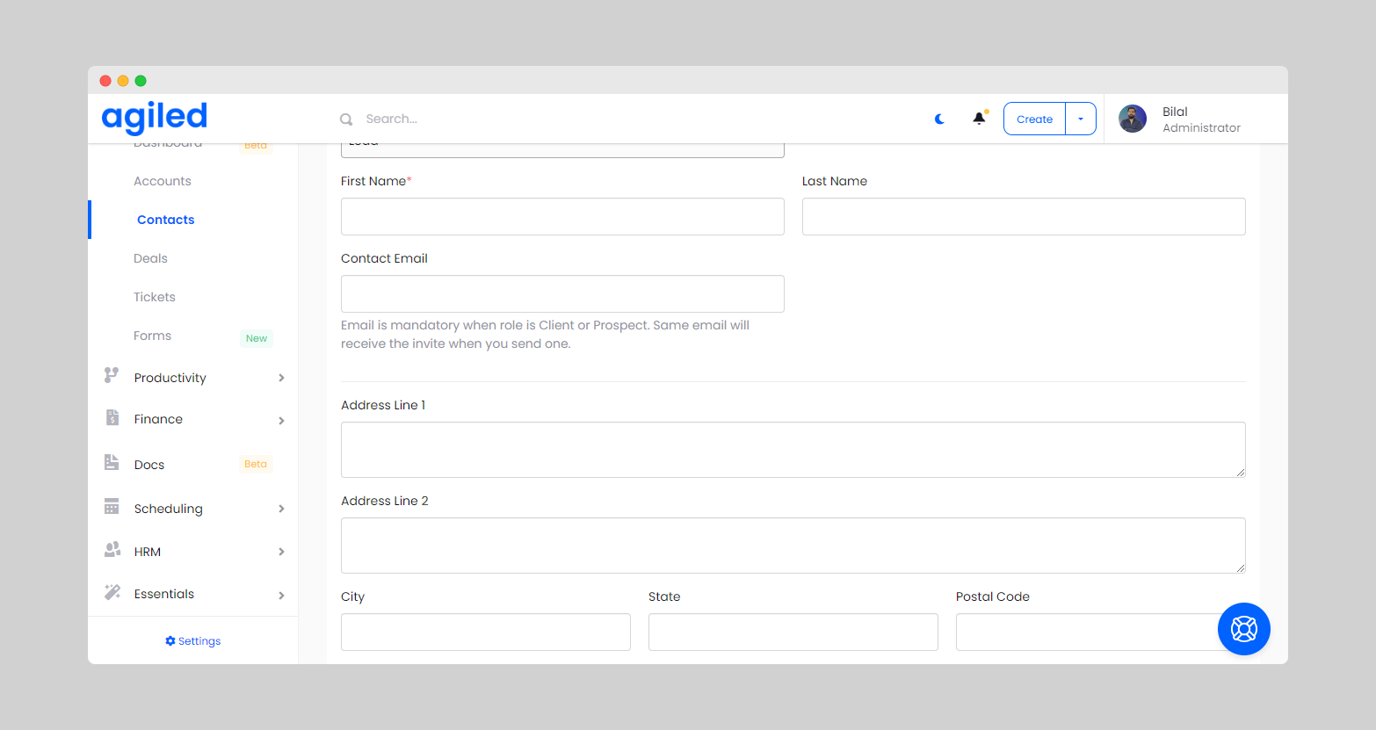
Task: Click the search magnifier icon
Action: tap(346, 119)
